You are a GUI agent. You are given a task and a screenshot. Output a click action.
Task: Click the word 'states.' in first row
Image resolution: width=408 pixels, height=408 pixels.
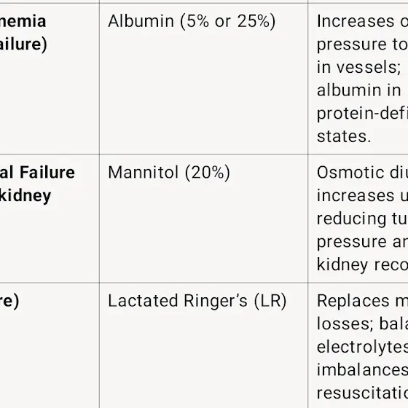(x=344, y=136)
